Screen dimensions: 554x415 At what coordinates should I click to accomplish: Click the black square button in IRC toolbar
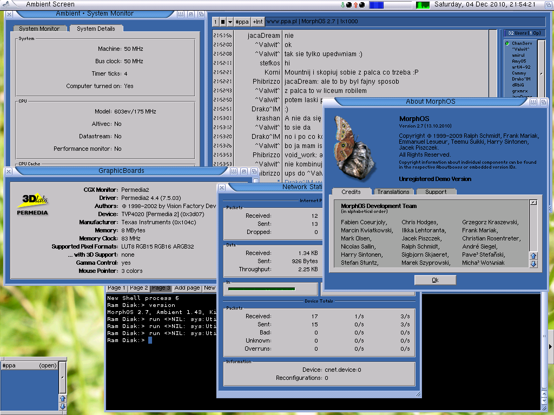(222, 22)
